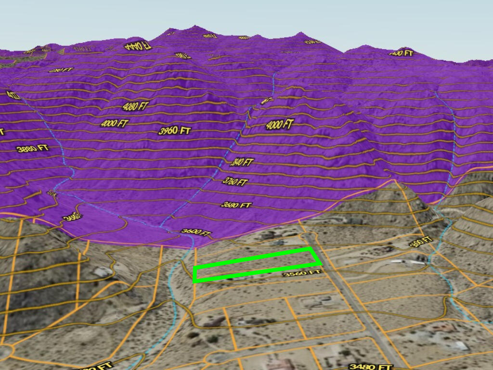The width and height of the screenshot is (493, 370).
Task: Click the 4000 FT label beside 3960 FT
Action: [115, 123]
